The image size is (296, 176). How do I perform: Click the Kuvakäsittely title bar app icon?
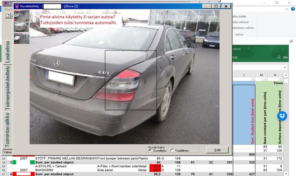(17, 6)
